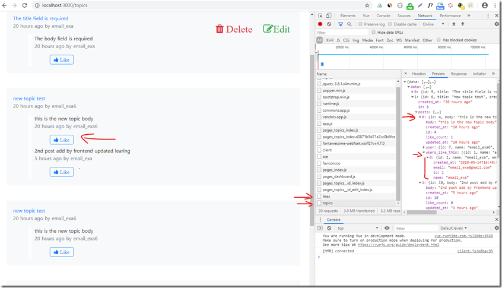Switch to Vue DevTools tab
Viewport: 502px width, 288px height.
[x=366, y=15]
